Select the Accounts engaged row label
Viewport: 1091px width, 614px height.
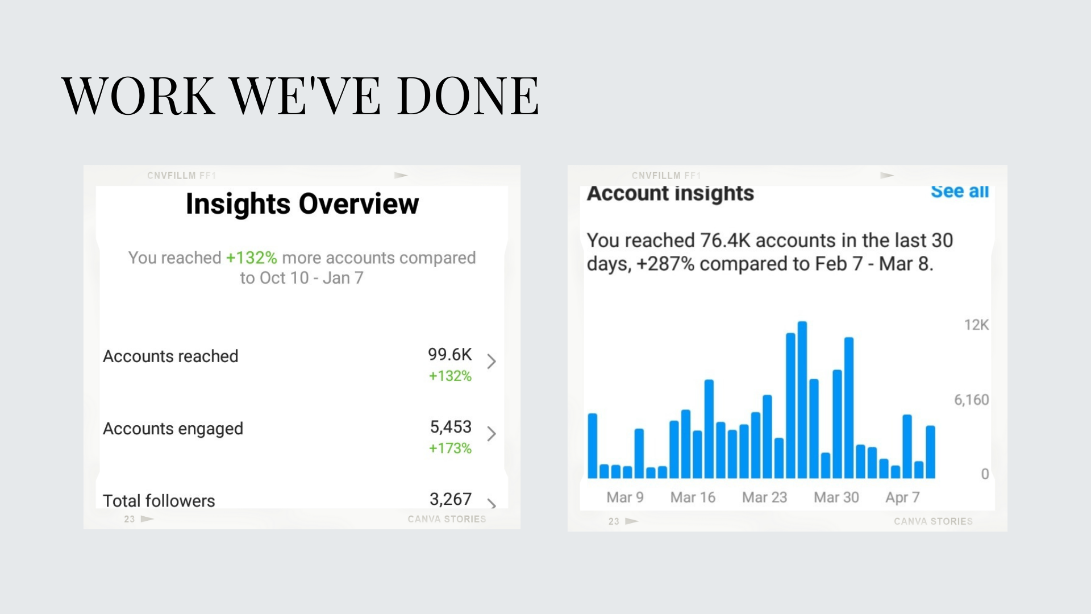click(173, 429)
